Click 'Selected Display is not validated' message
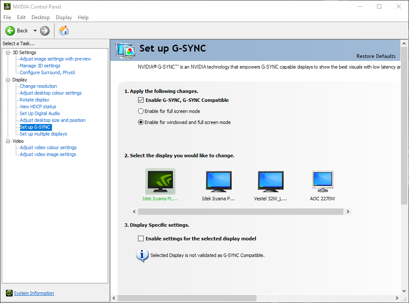The height and width of the screenshot is (303, 409). point(207,255)
